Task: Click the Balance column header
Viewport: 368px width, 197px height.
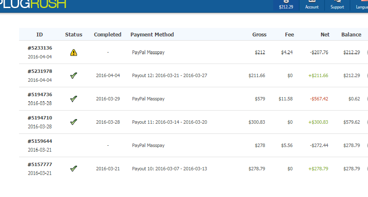Action: (351, 35)
